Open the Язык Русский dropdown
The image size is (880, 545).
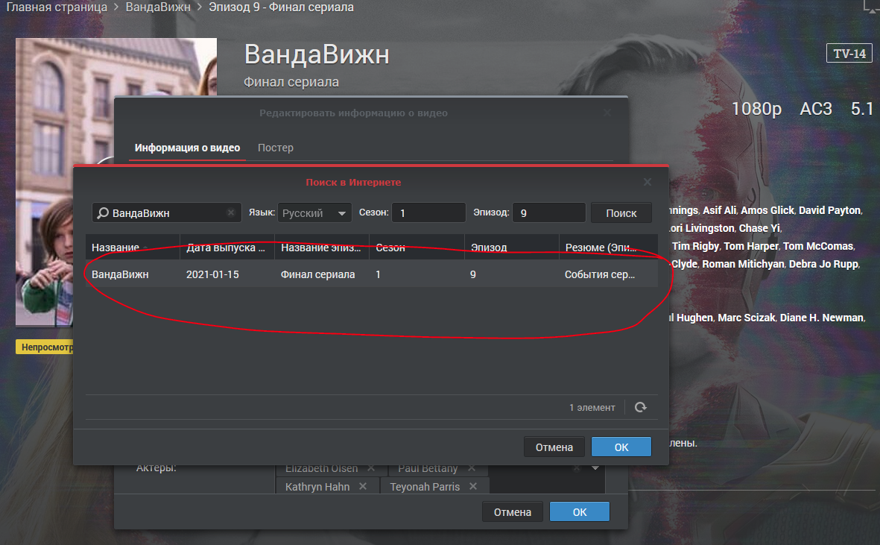315,212
